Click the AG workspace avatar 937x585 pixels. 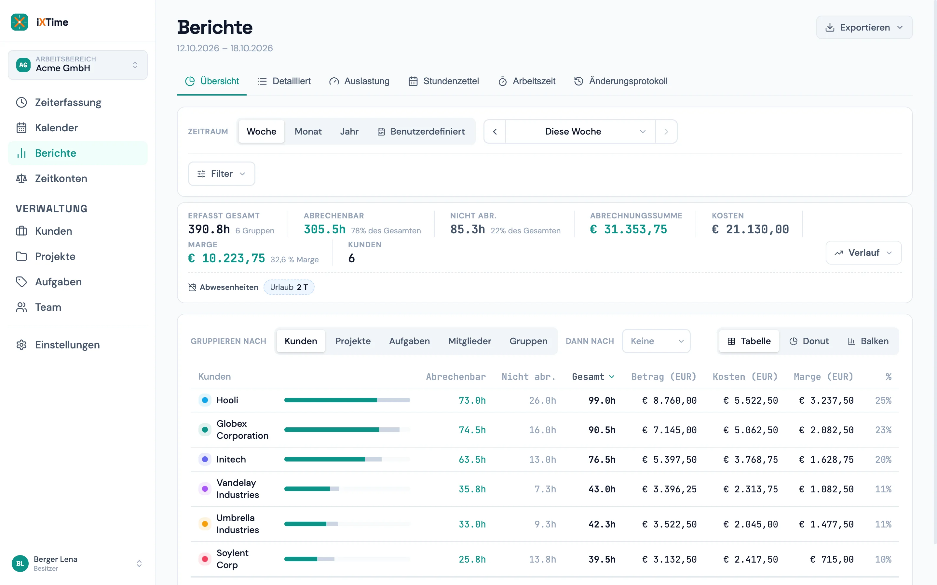tap(23, 65)
